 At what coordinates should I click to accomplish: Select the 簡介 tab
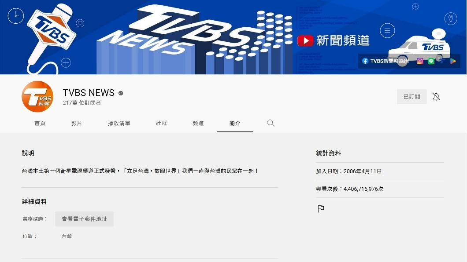[x=235, y=123]
